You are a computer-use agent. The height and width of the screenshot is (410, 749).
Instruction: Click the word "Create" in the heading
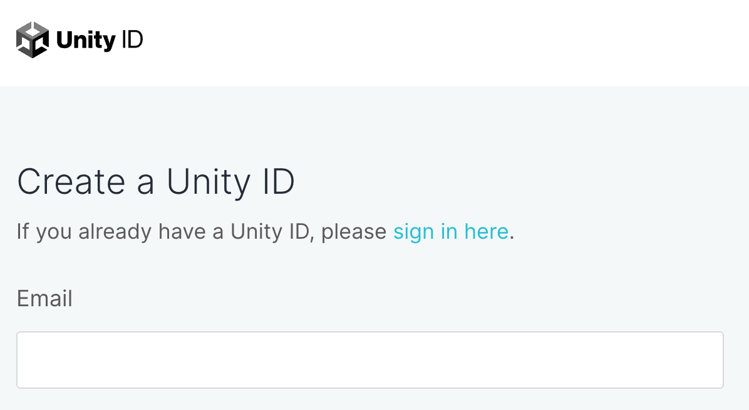[x=71, y=182]
